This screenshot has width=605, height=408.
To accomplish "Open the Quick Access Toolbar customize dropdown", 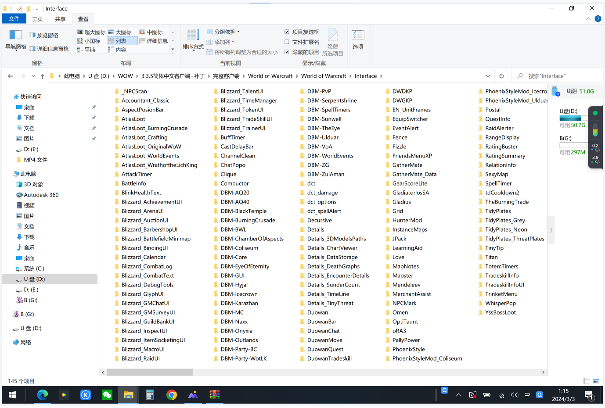I will coord(37,8).
